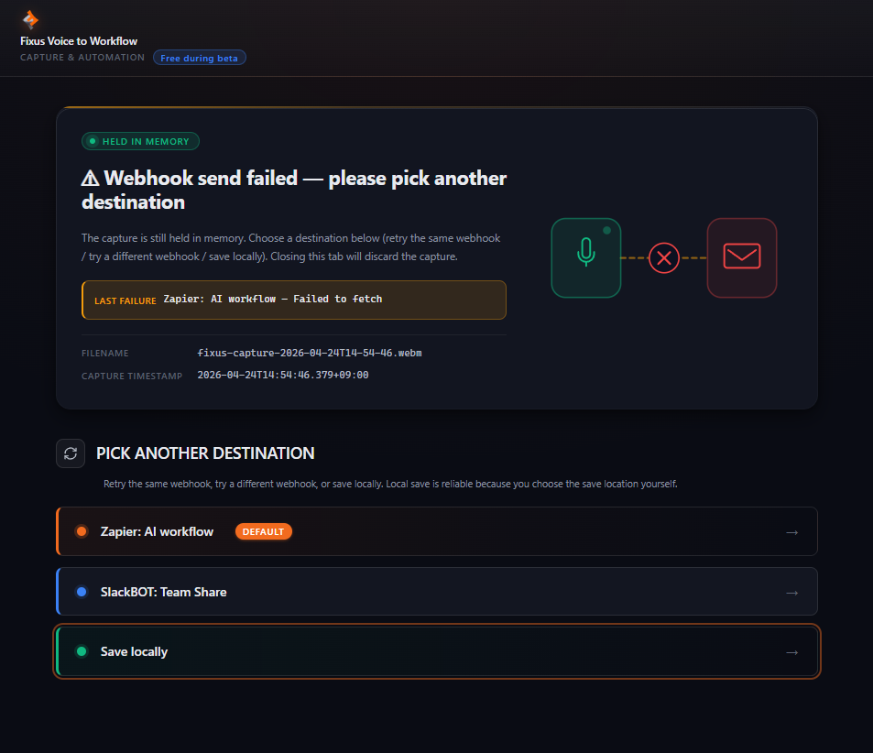
Task: Click the Fixus logo icon
Action: (x=30, y=19)
